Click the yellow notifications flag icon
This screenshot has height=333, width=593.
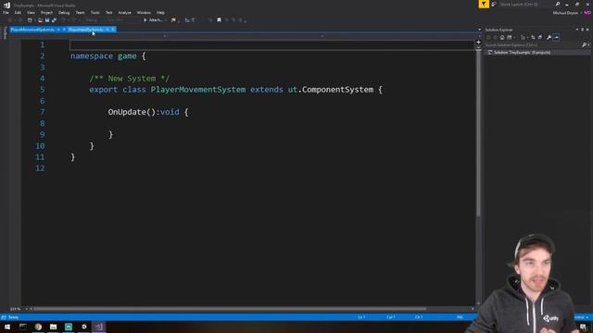[484, 4]
